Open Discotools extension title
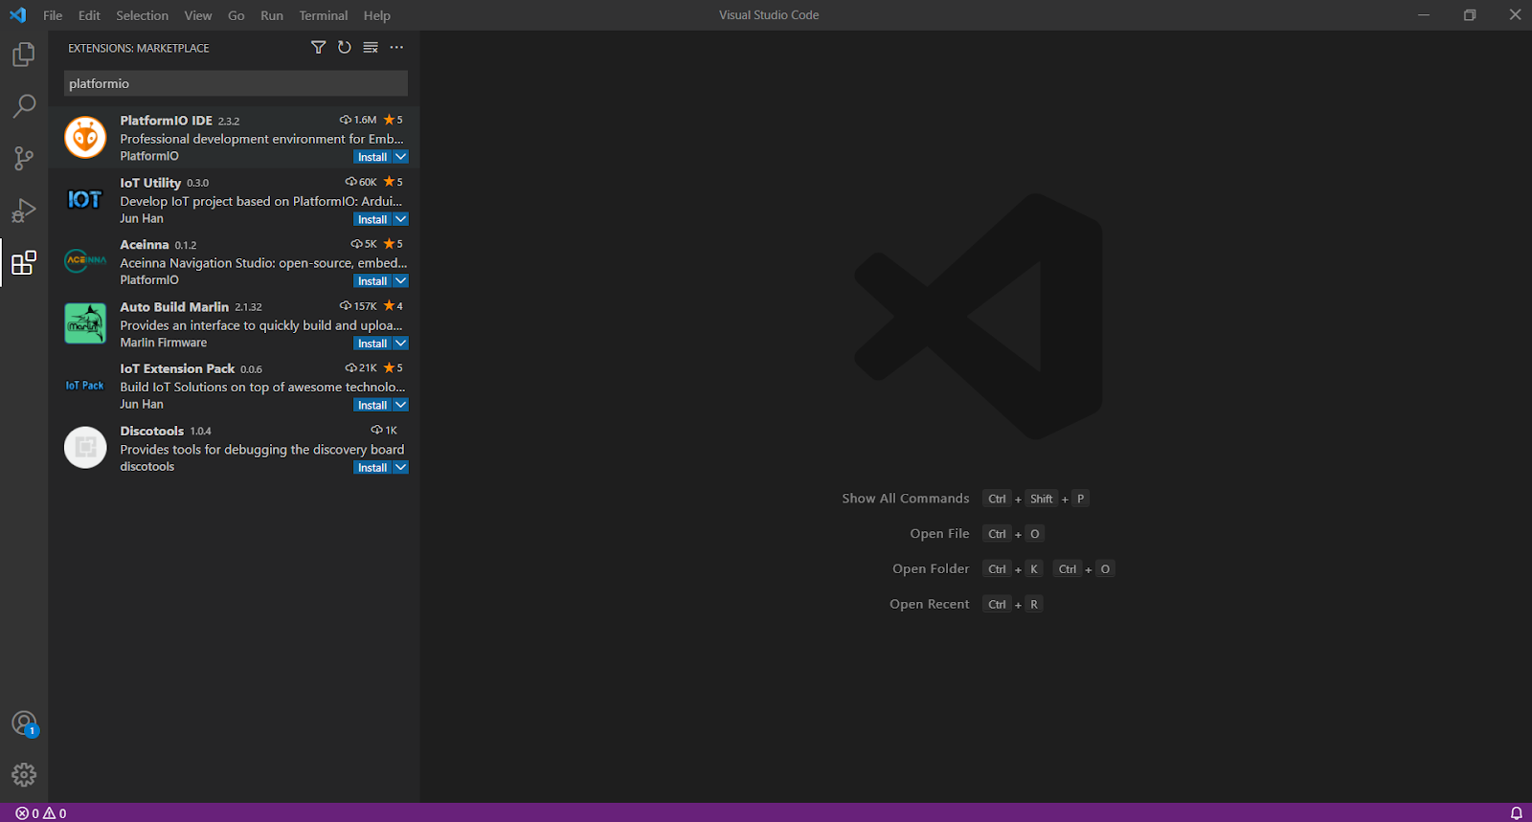 (152, 432)
